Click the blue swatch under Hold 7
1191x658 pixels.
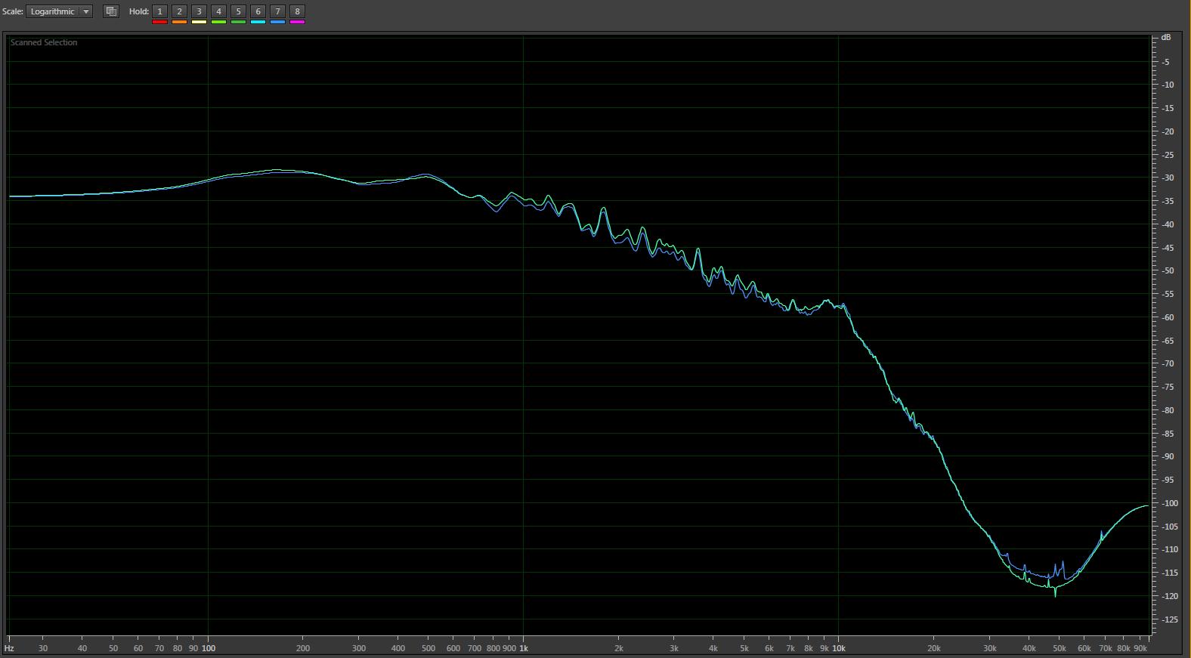[277, 22]
